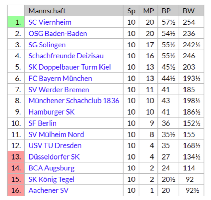Select SK Doppelbauer Turm Kiel link
The width and height of the screenshot is (211, 200).
click(70, 67)
